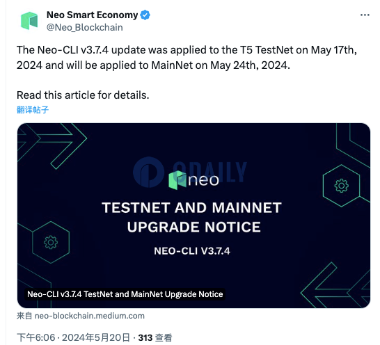Open the Neo-CLI v3.7.4 Upgrade Notice card title
This screenshot has width=380, height=345.
pyautogui.click(x=125, y=294)
